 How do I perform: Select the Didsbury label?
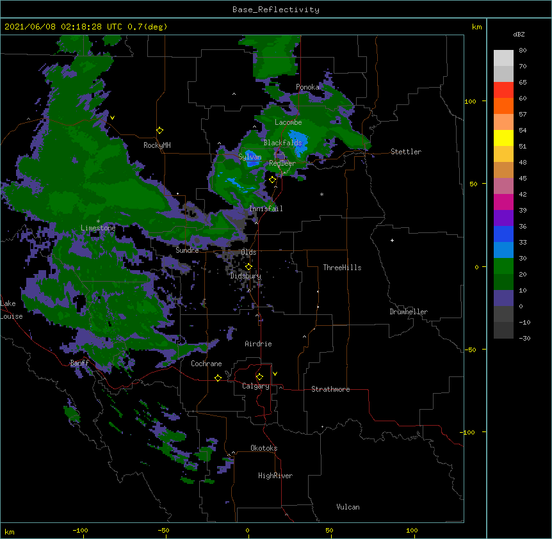246,276
